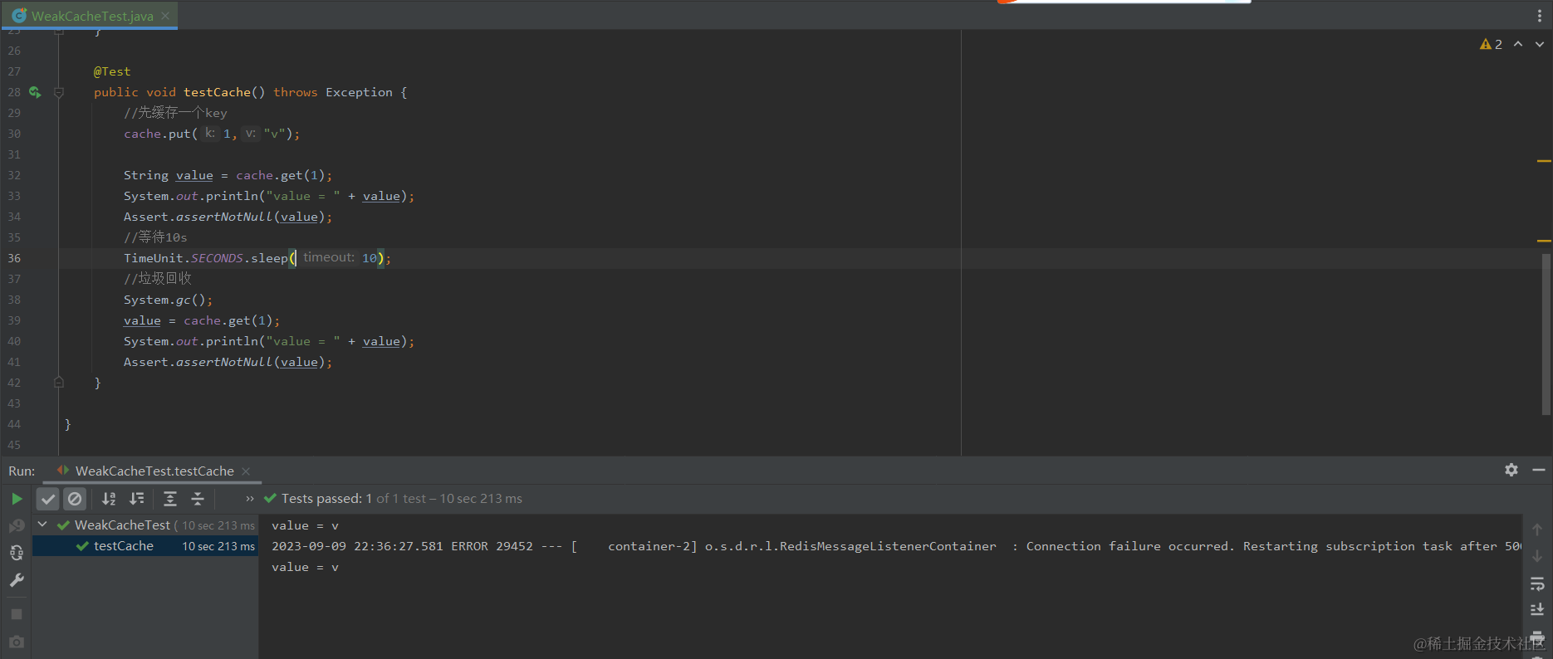
Task: Show more test toolbar actions chevron
Action: coord(250,499)
